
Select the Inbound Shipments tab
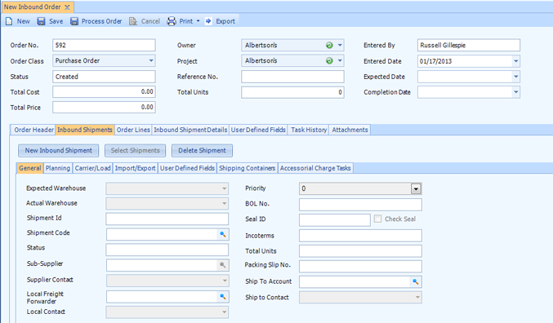(85, 130)
